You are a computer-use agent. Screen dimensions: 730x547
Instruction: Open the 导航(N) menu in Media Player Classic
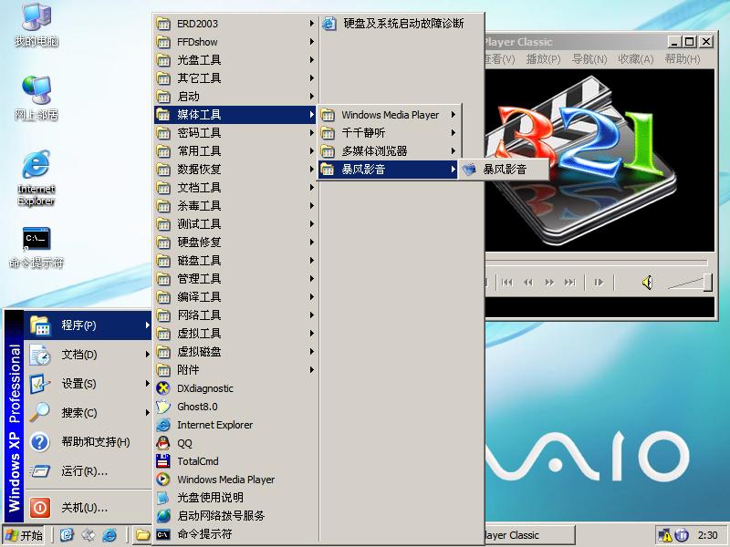[589, 59]
